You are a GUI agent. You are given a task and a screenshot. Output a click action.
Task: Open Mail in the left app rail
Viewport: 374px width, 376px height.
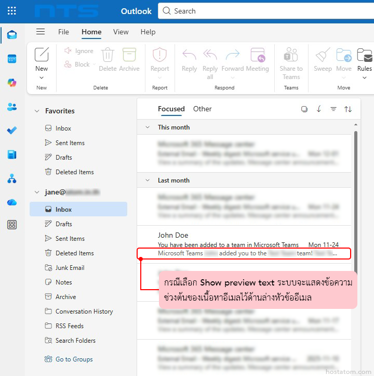(12, 35)
